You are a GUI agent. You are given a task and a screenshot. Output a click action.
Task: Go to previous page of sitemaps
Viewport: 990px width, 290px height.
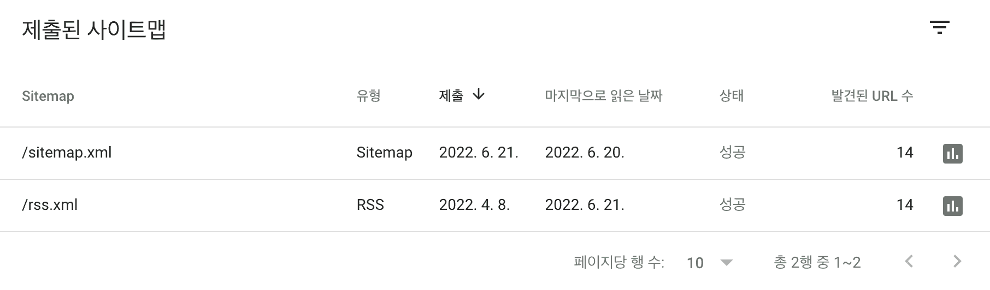pyautogui.click(x=909, y=262)
